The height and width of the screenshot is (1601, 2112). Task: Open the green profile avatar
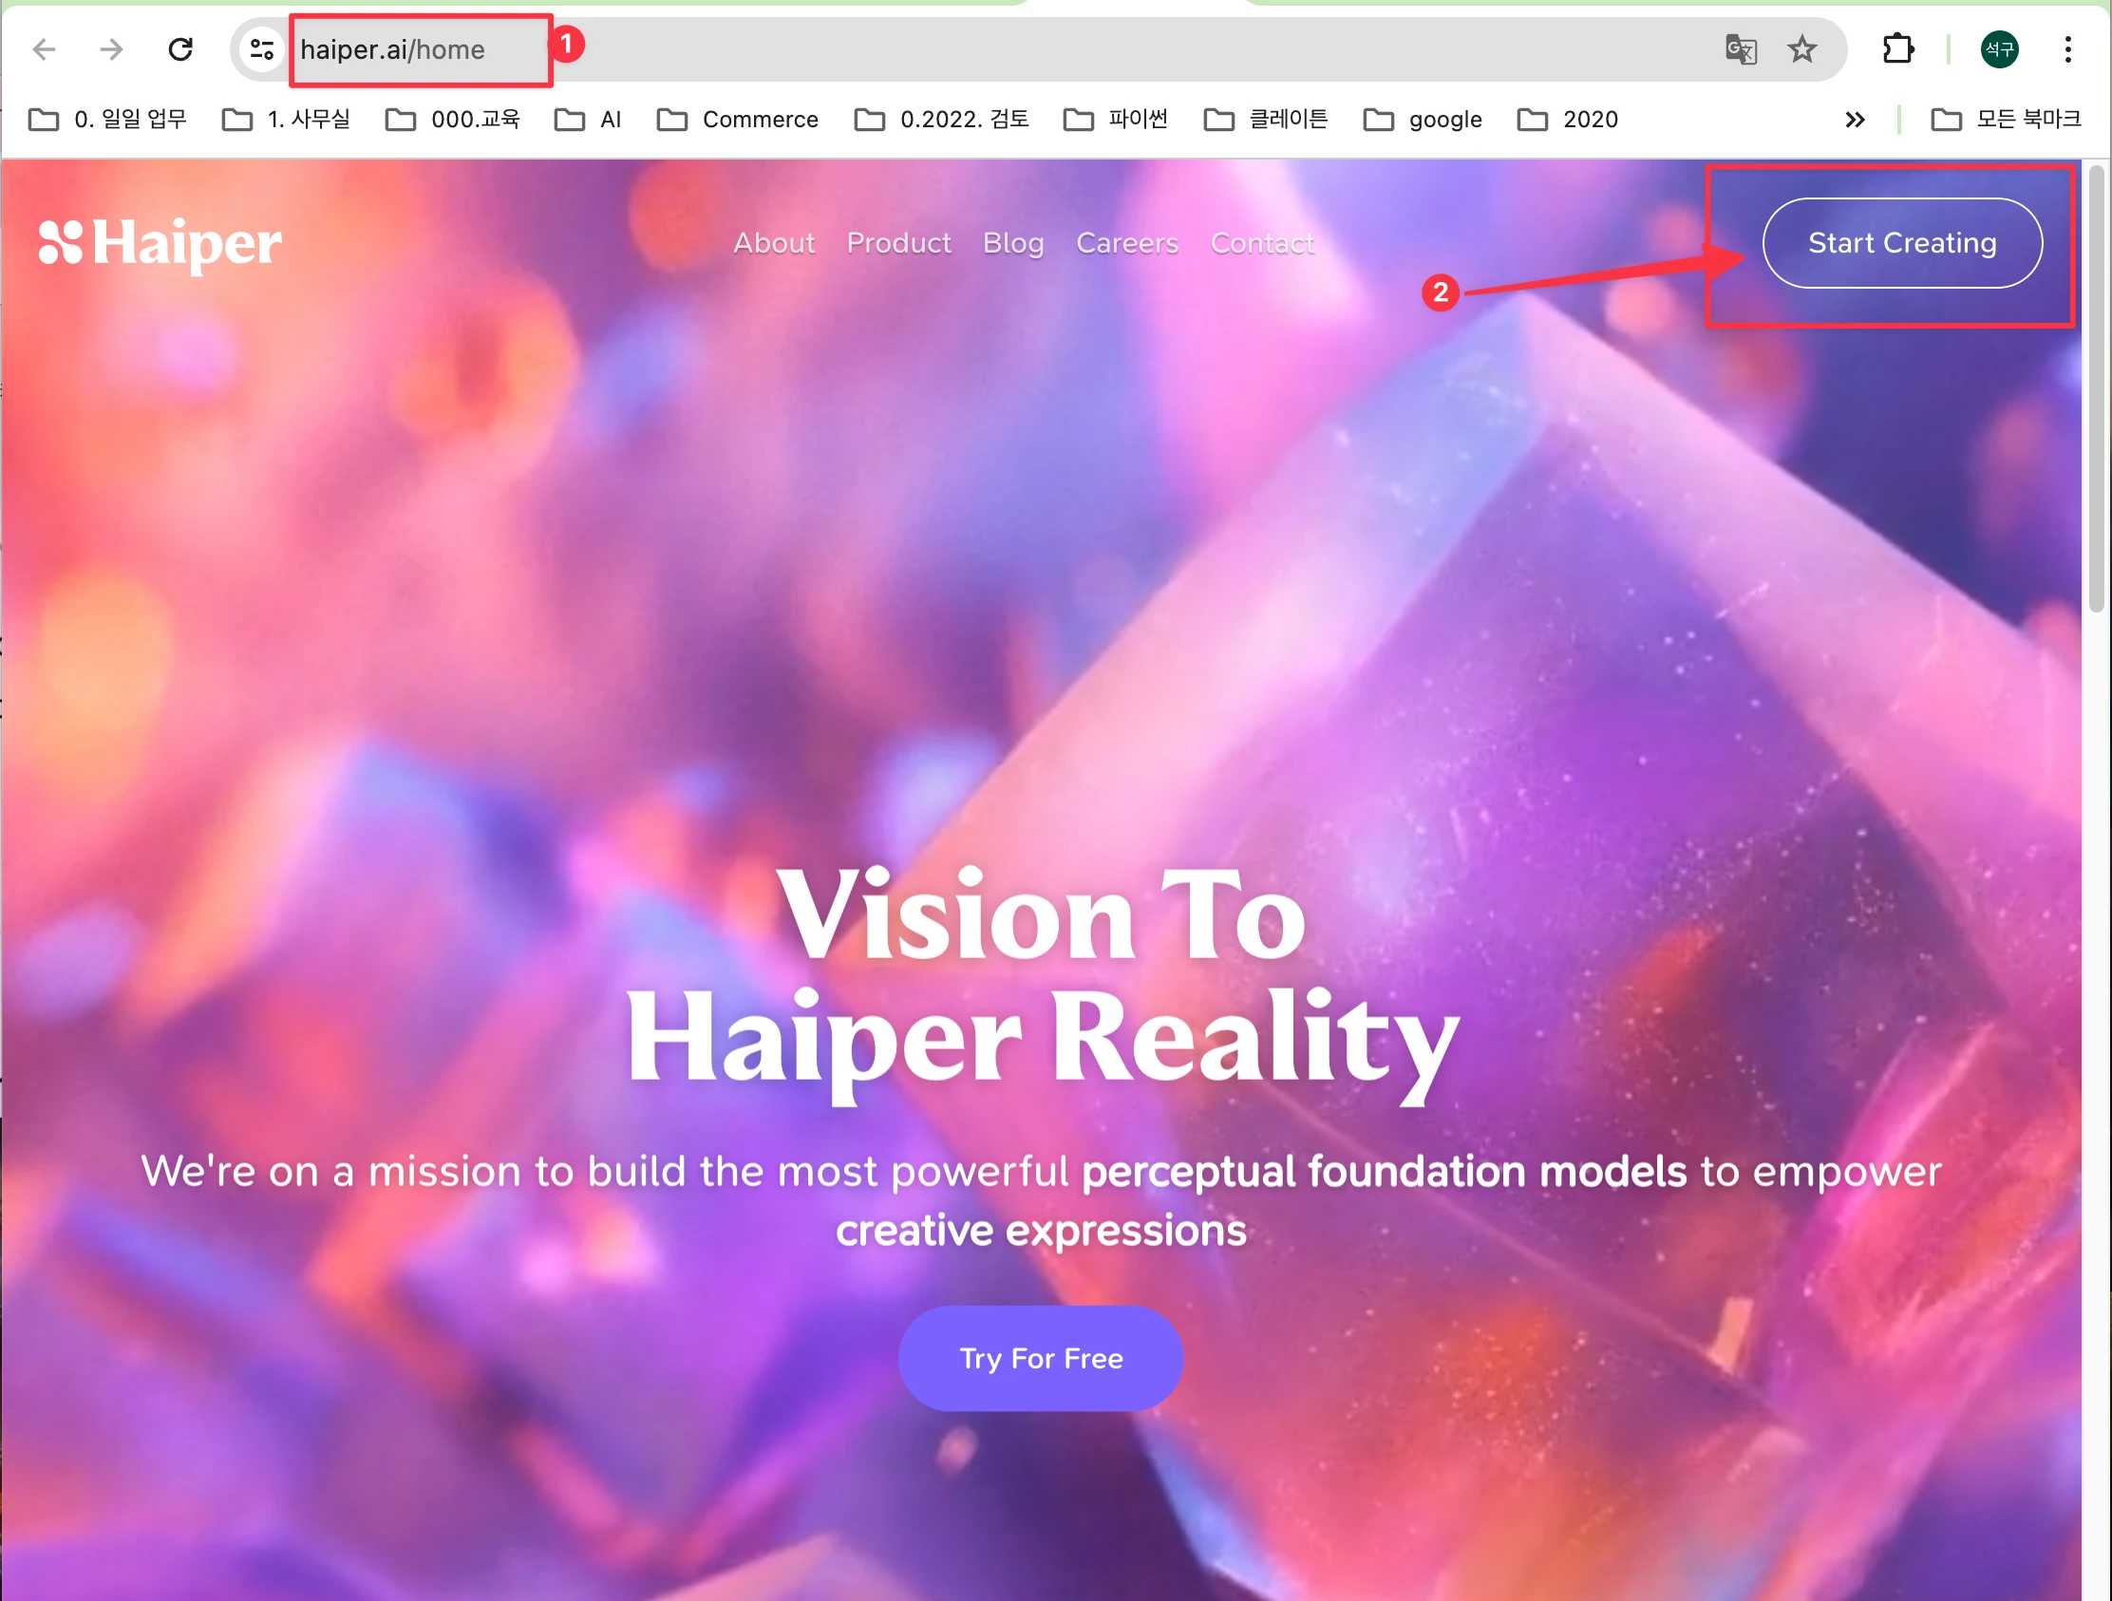coord(1999,49)
